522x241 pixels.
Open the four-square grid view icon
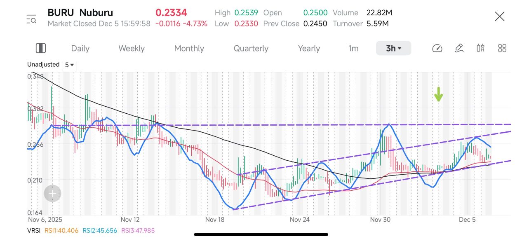(x=502, y=48)
